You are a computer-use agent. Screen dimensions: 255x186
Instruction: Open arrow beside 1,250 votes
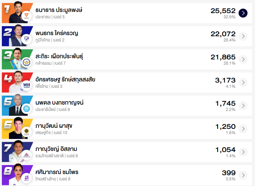[243, 129]
